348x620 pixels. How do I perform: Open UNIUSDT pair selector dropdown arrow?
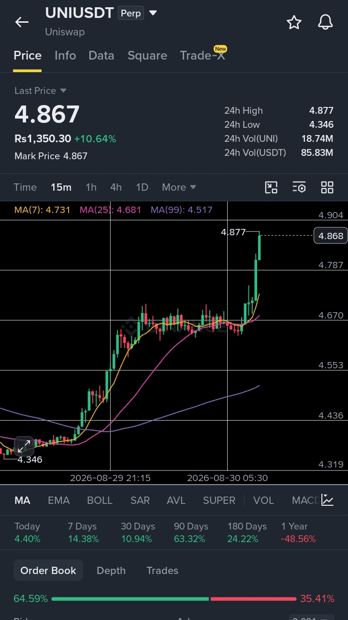(153, 13)
